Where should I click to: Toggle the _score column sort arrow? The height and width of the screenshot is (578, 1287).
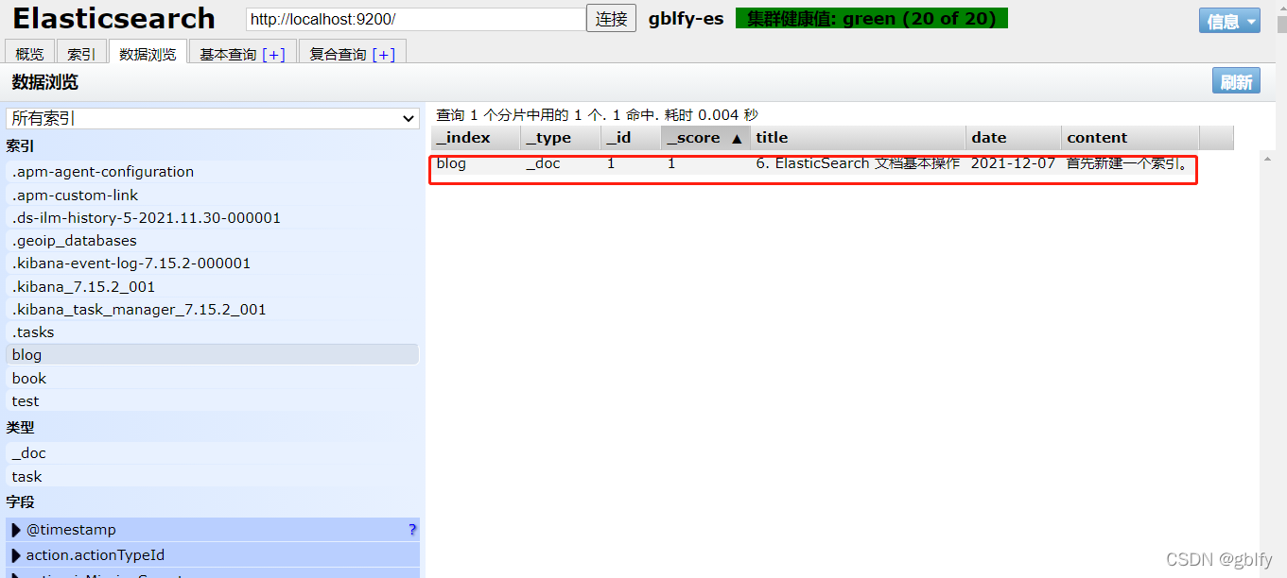[x=737, y=138]
